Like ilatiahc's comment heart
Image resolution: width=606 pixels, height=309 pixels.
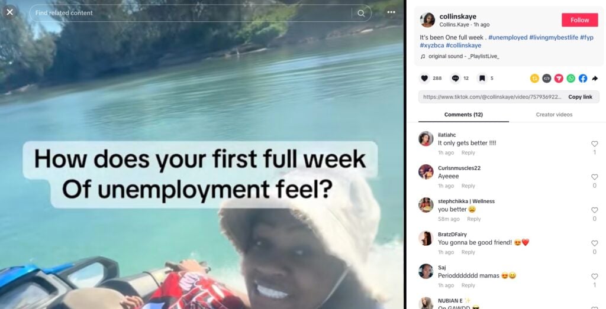[594, 144]
